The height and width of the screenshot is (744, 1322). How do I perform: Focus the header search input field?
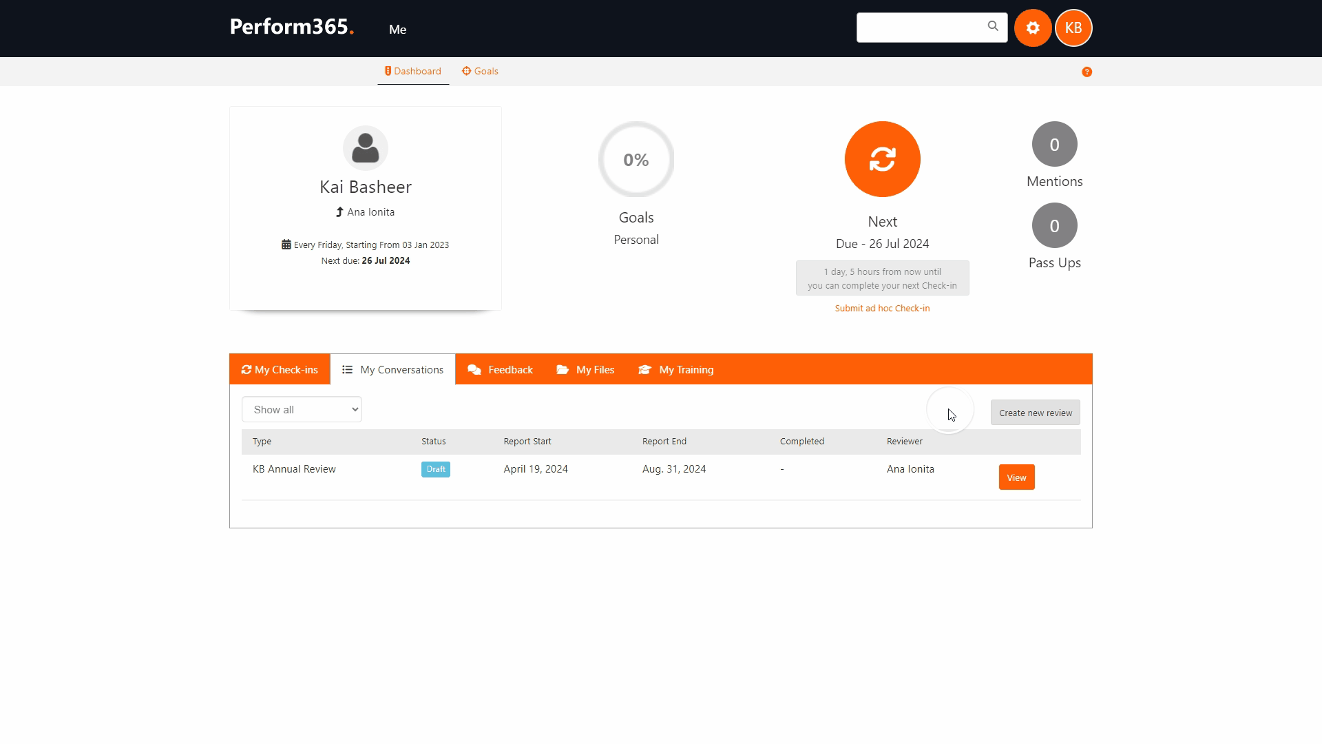pyautogui.click(x=920, y=28)
